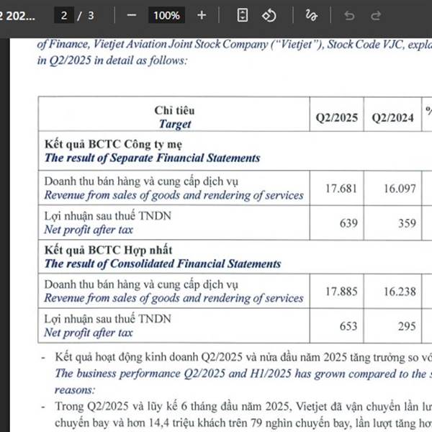This screenshot has width=432, height=432.
Task: Zoom in with the plus icon
Action: (x=202, y=15)
